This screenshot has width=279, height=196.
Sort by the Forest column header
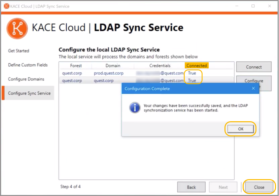pos(76,66)
